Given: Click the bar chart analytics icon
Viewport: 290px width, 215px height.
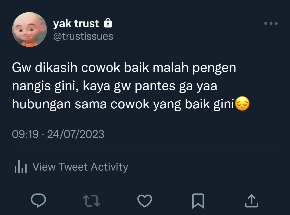Looking at the screenshot, I should 20,166.
